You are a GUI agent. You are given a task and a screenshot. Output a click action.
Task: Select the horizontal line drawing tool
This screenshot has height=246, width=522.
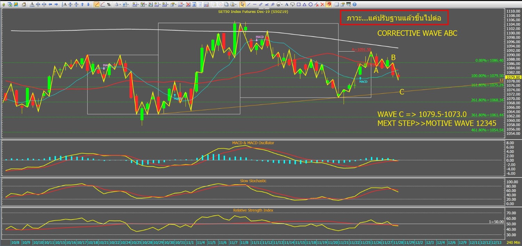(255, 5)
